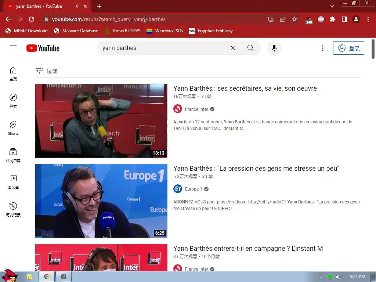Click the forward navigation arrow
Image resolution: width=376 pixels, height=282 pixels.
pos(20,19)
